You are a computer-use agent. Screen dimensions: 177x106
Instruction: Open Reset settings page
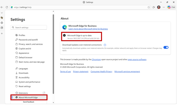click(x=25, y=86)
